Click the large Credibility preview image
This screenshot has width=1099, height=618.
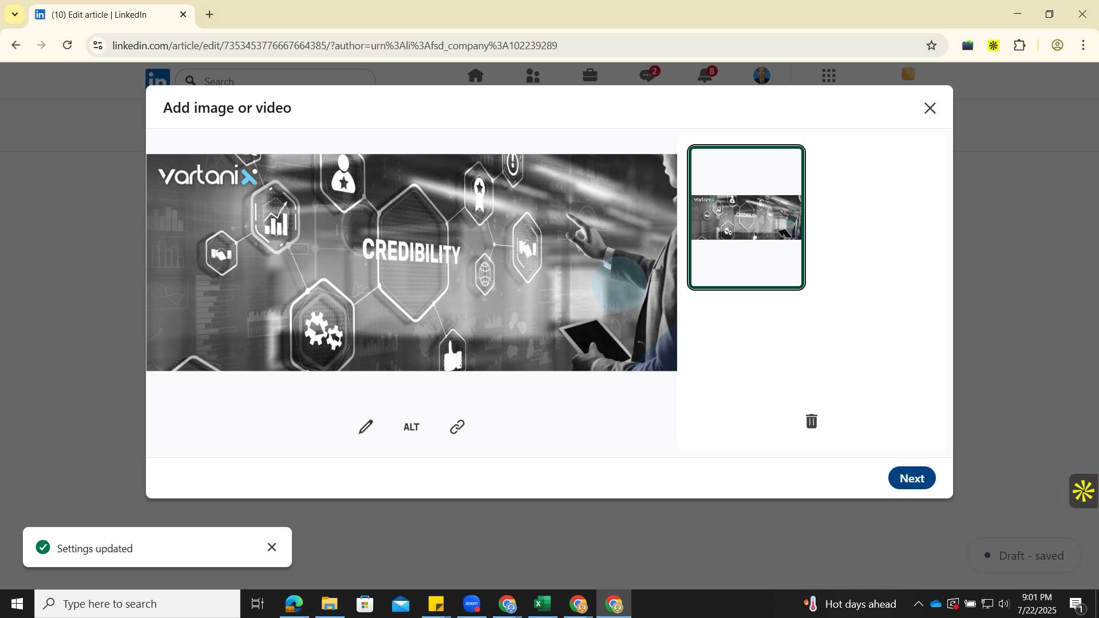tap(412, 263)
